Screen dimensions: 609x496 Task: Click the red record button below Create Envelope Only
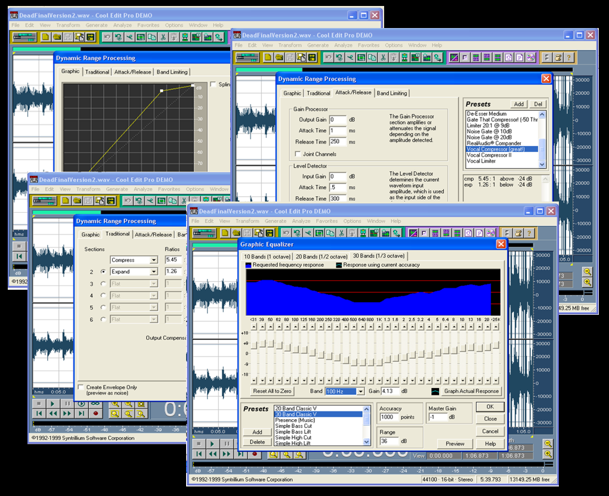[x=95, y=413]
